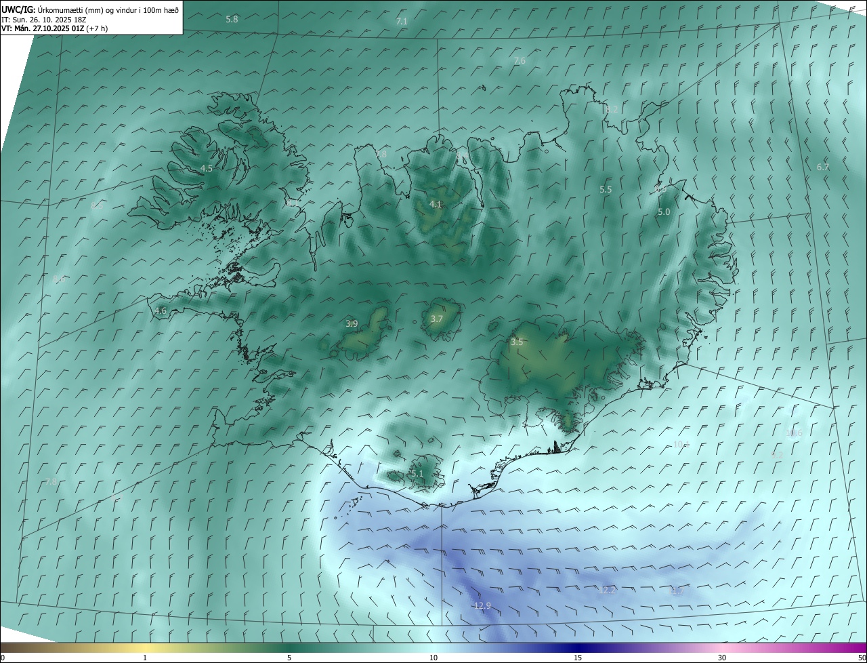Viewport: 867px width, 663px height.
Task: Click the color scale at tick 0
Action: click(3, 658)
